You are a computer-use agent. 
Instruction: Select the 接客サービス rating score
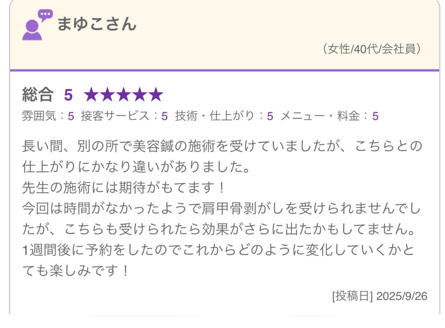point(164,116)
